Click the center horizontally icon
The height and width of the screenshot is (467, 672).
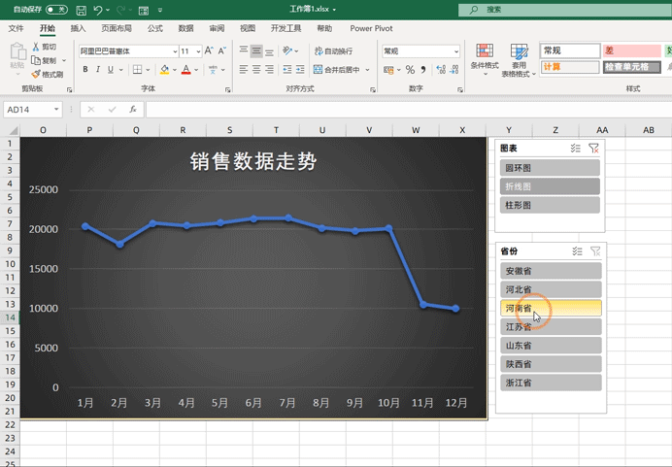click(x=256, y=69)
